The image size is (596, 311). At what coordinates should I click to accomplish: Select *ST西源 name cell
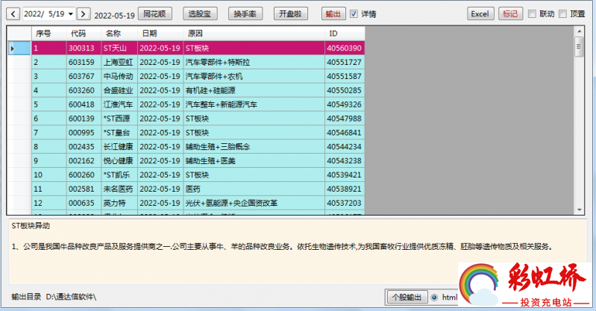click(x=119, y=119)
